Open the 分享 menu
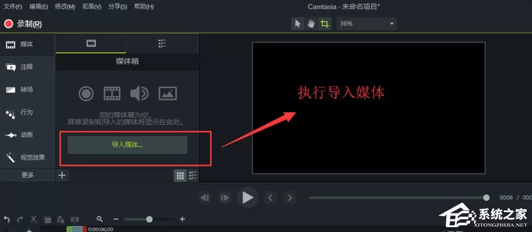The width and height of the screenshot is (532, 232). pyautogui.click(x=118, y=6)
